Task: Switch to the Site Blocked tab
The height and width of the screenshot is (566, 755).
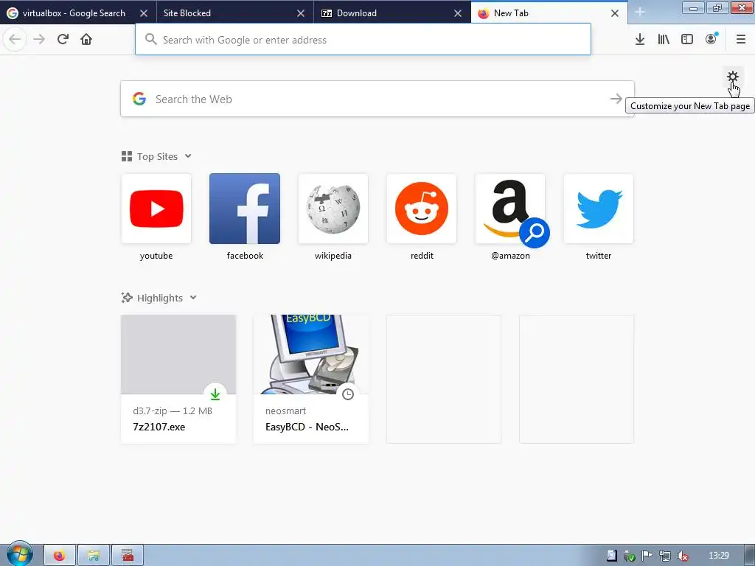Action: [231, 13]
